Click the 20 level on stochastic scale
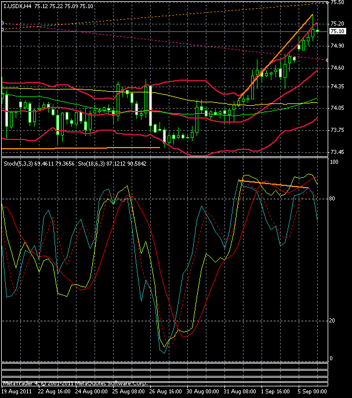 tap(332, 321)
